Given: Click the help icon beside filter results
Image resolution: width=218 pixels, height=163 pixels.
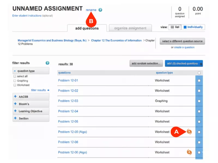Looking at the screenshot, I should point(47,63).
